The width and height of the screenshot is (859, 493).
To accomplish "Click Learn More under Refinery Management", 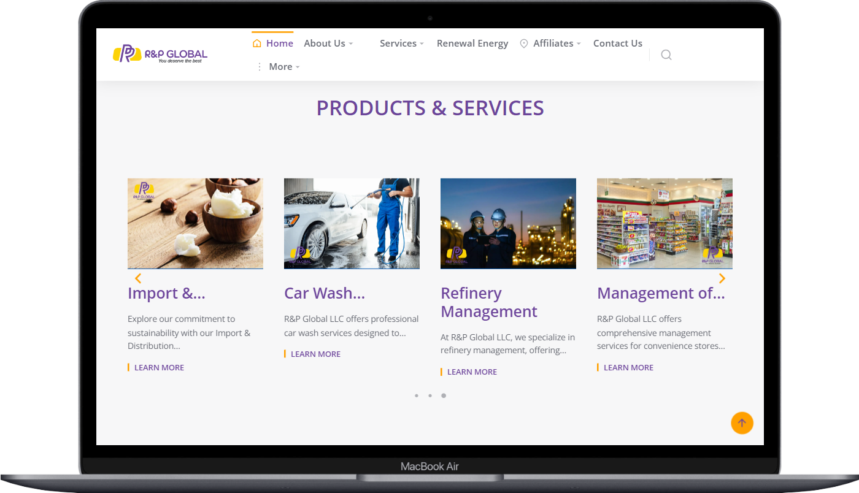I will 472,372.
